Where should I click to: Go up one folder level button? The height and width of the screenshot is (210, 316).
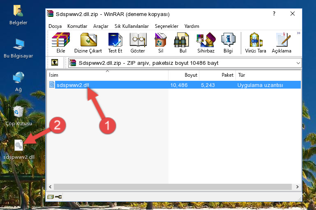tap(55, 63)
